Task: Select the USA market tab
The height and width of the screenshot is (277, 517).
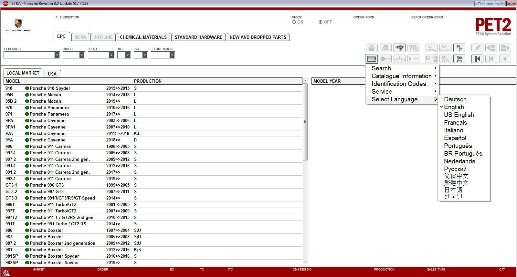Action: [52, 74]
